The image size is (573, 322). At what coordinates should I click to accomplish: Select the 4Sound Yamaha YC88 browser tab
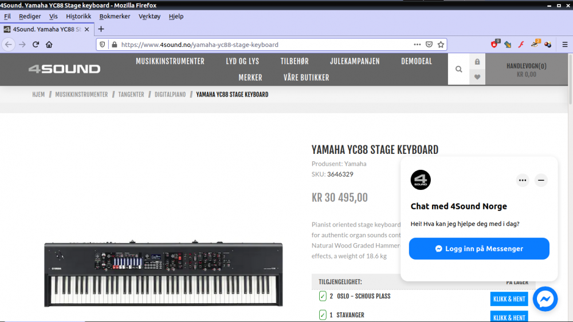pyautogui.click(x=47, y=29)
